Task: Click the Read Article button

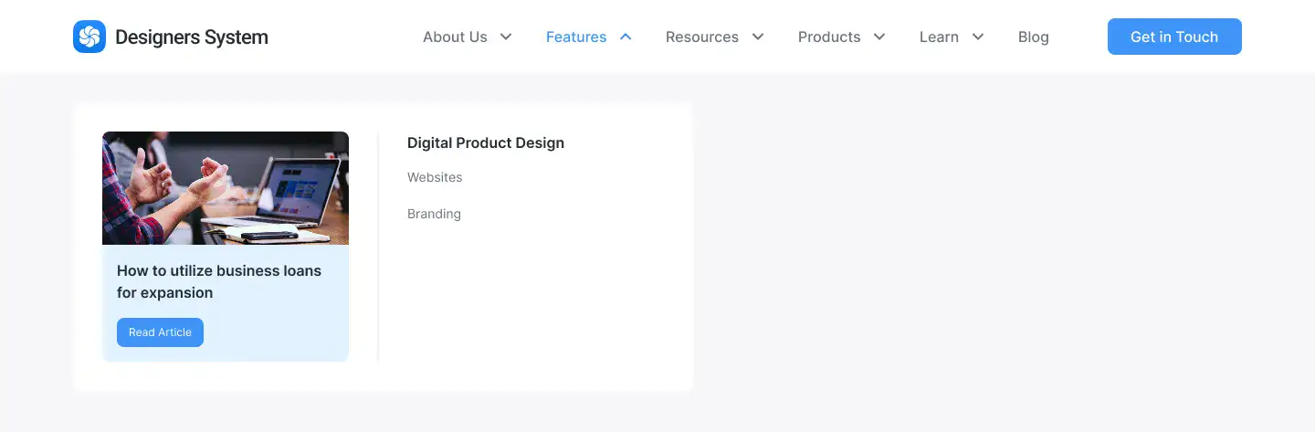Action: tap(160, 332)
